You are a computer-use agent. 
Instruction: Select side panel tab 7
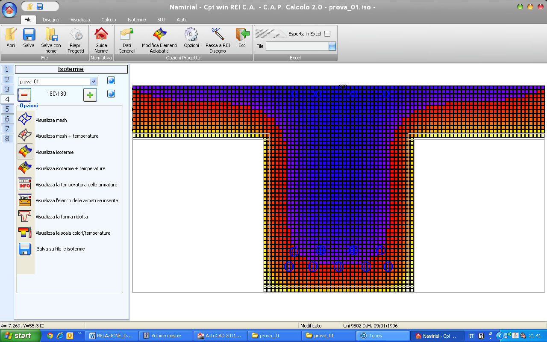(x=7, y=129)
